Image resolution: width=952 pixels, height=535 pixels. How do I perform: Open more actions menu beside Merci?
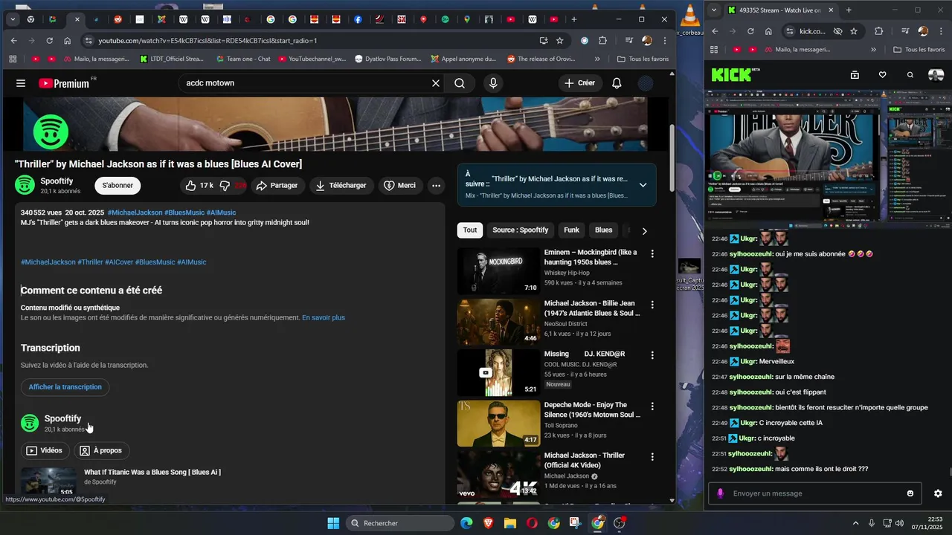click(437, 186)
